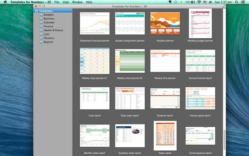Screen dimensions: 249x156
Task: Click the 'Quarterly sales report' caption text
Action: 129,153
